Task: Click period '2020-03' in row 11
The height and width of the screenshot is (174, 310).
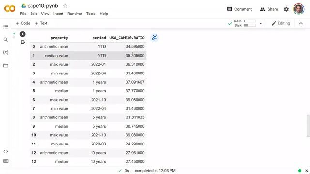Action: pyautogui.click(x=98, y=144)
